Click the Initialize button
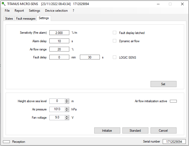Image resolution: width=189 pixels, height=146 pixels. tap(107, 130)
